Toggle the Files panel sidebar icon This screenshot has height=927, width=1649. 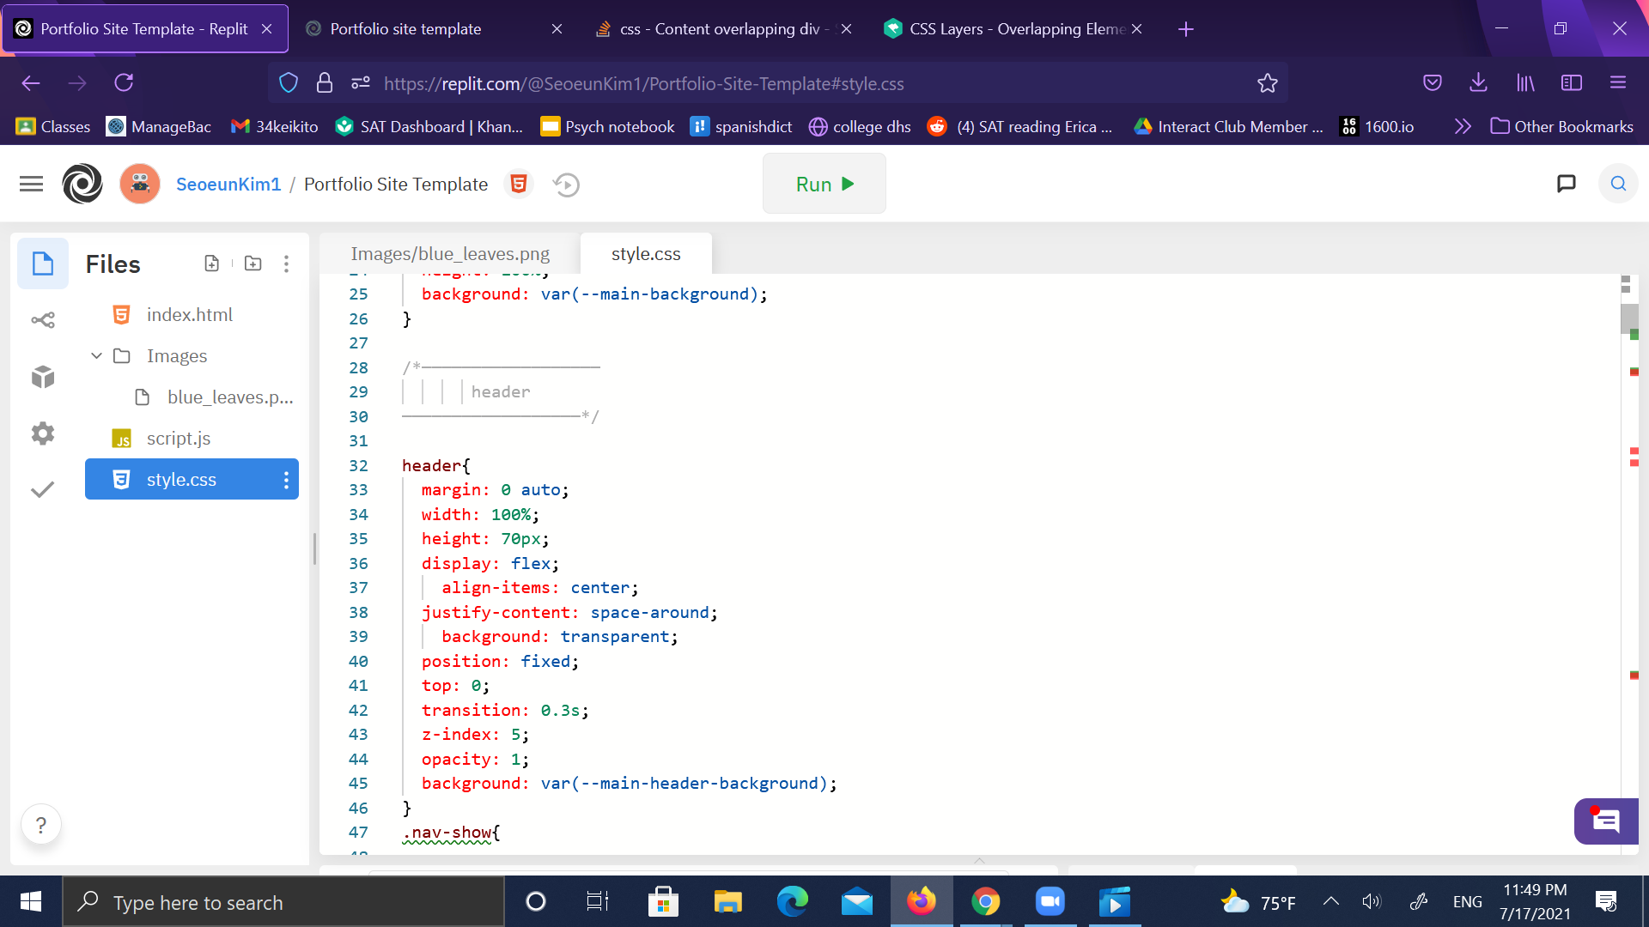click(43, 264)
